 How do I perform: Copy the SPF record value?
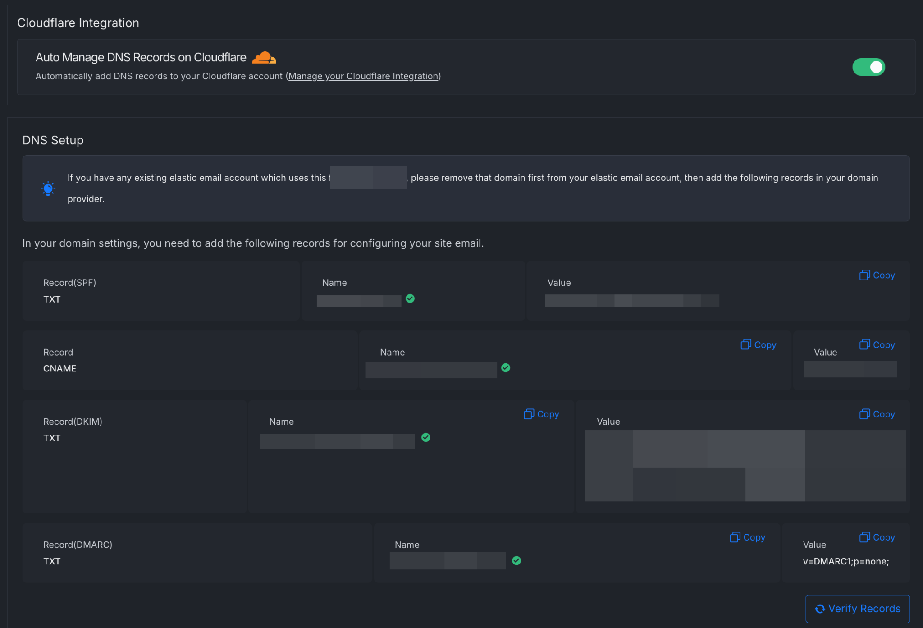(x=876, y=275)
